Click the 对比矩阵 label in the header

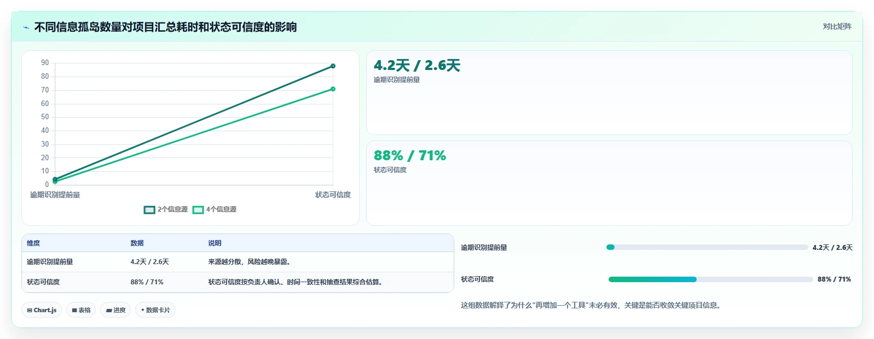(x=837, y=27)
